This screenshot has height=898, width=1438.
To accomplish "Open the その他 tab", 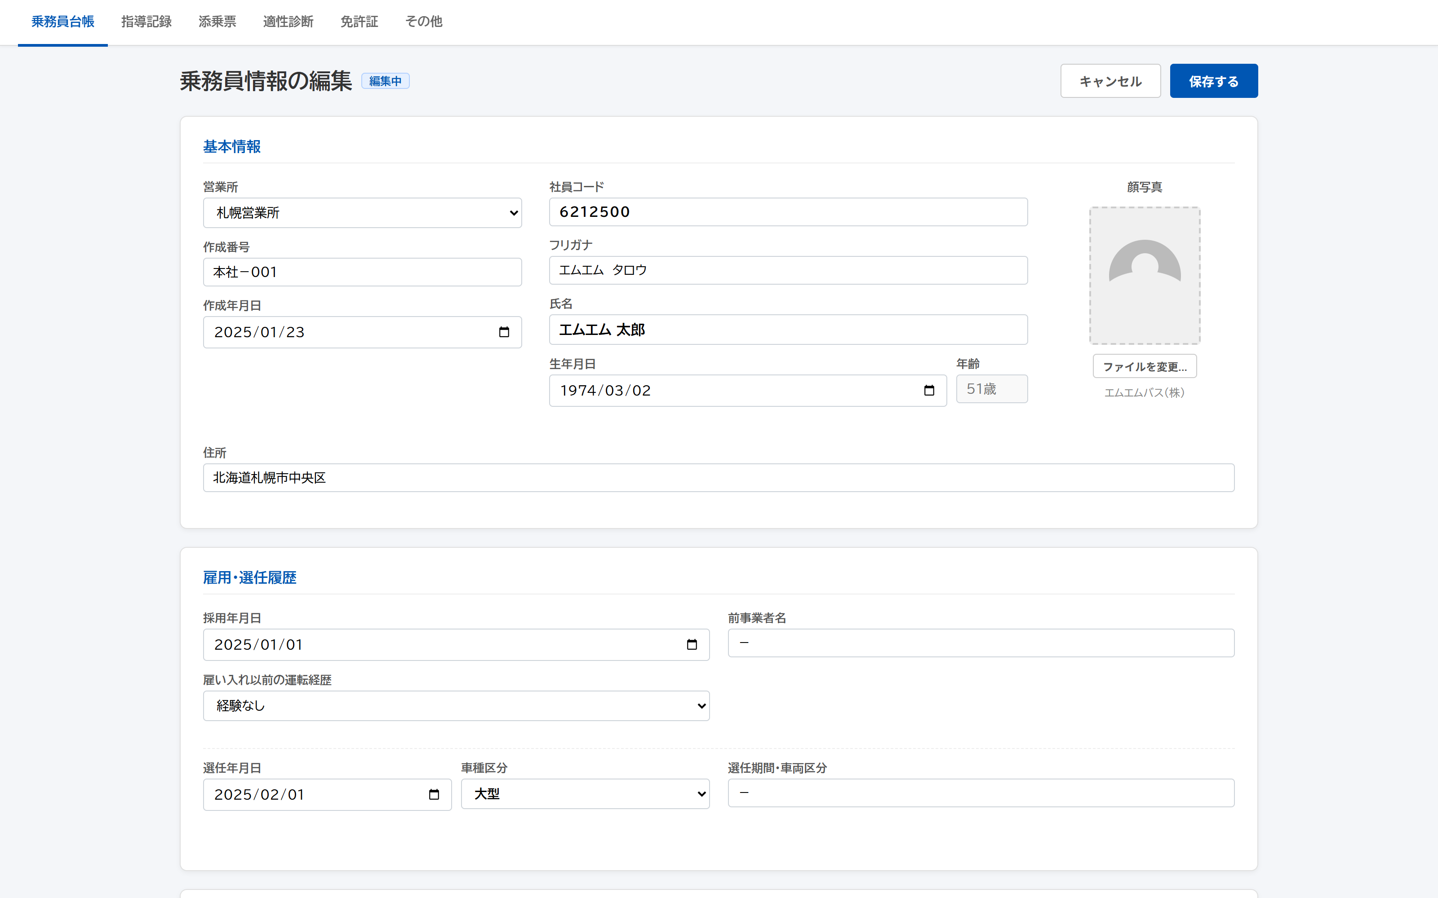I will [x=423, y=22].
